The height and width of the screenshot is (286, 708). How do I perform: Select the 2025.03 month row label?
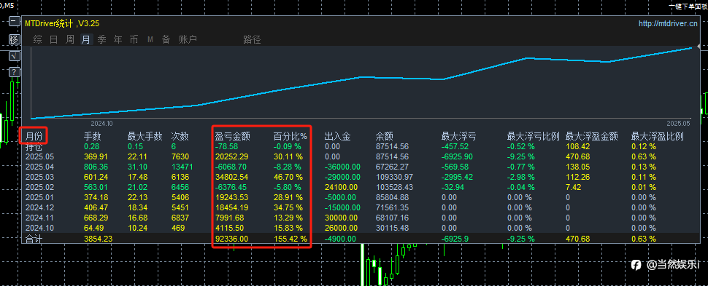tap(39, 177)
